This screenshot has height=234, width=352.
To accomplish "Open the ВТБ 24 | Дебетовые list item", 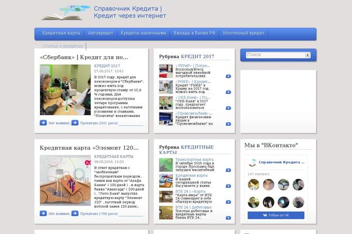I will coord(194,207).
